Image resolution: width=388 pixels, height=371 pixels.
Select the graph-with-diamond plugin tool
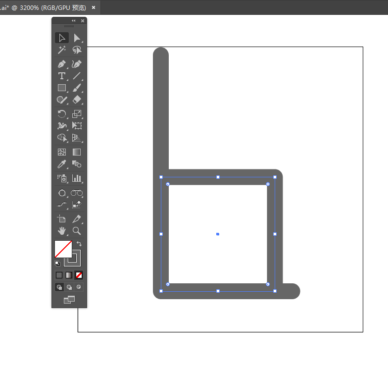click(x=77, y=205)
